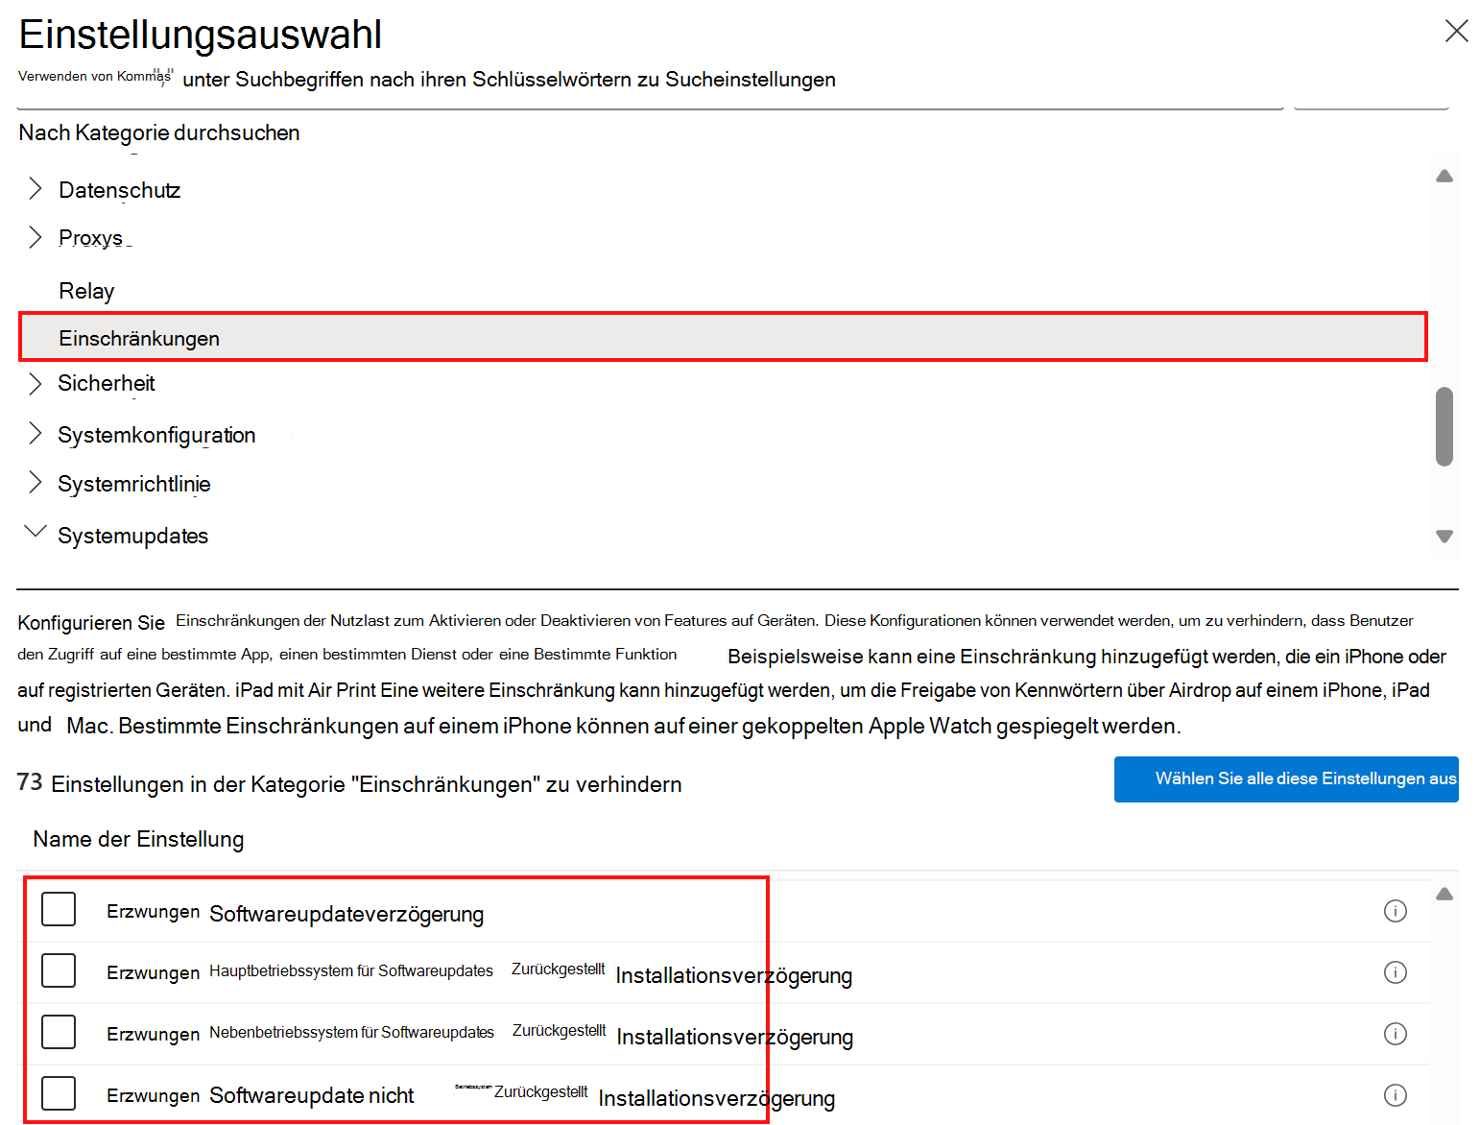Expand the Systemkonfiguration category
Screen dimensions: 1480x1125
pos(36,434)
